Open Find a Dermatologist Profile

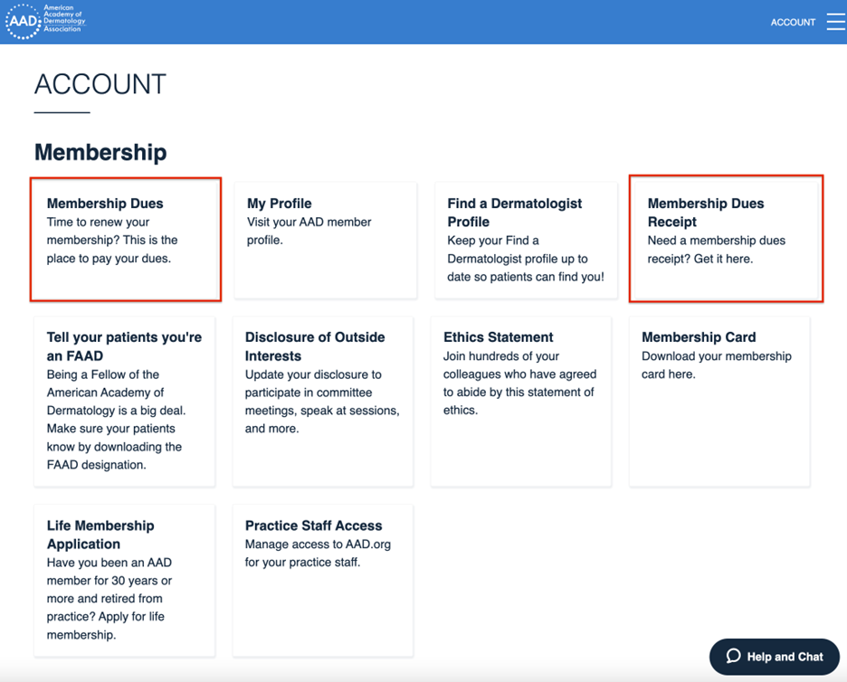pyautogui.click(x=525, y=238)
